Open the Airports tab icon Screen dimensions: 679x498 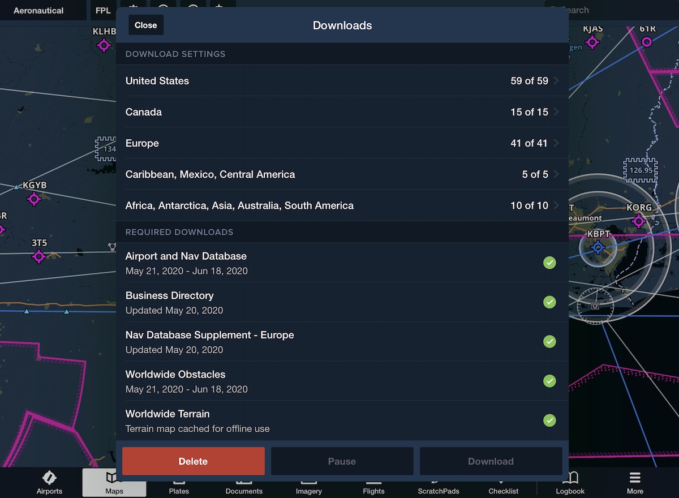click(49, 478)
